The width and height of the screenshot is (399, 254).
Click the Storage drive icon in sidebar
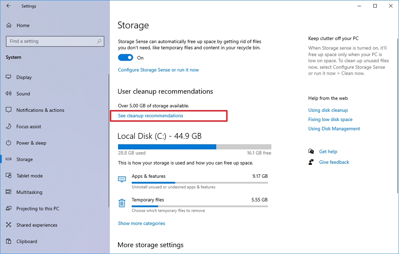(9, 159)
